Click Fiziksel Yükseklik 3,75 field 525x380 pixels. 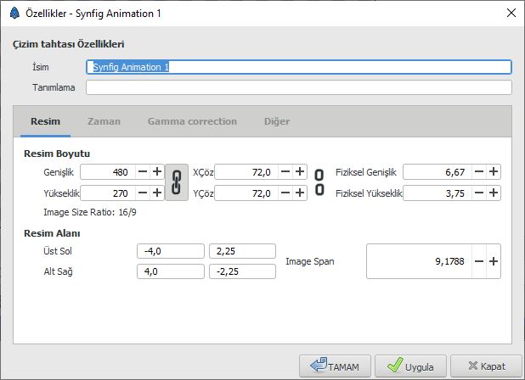point(437,193)
